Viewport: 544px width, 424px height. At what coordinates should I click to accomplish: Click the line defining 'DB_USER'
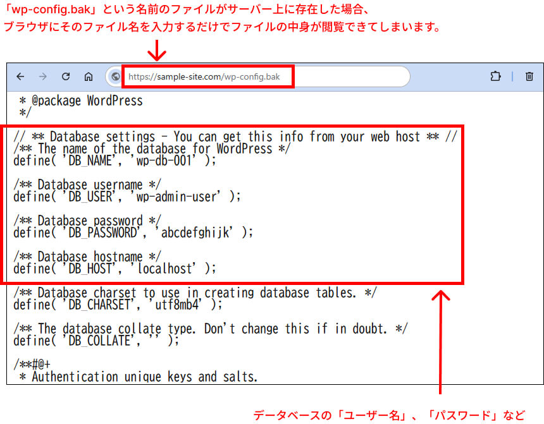point(127,197)
